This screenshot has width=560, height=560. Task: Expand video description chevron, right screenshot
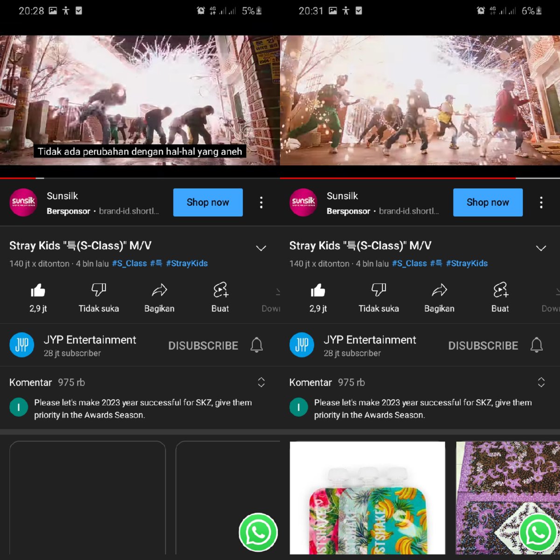541,248
